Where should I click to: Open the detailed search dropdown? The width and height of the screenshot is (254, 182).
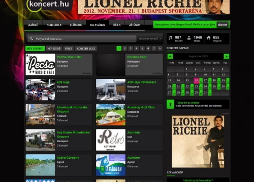tap(150, 39)
